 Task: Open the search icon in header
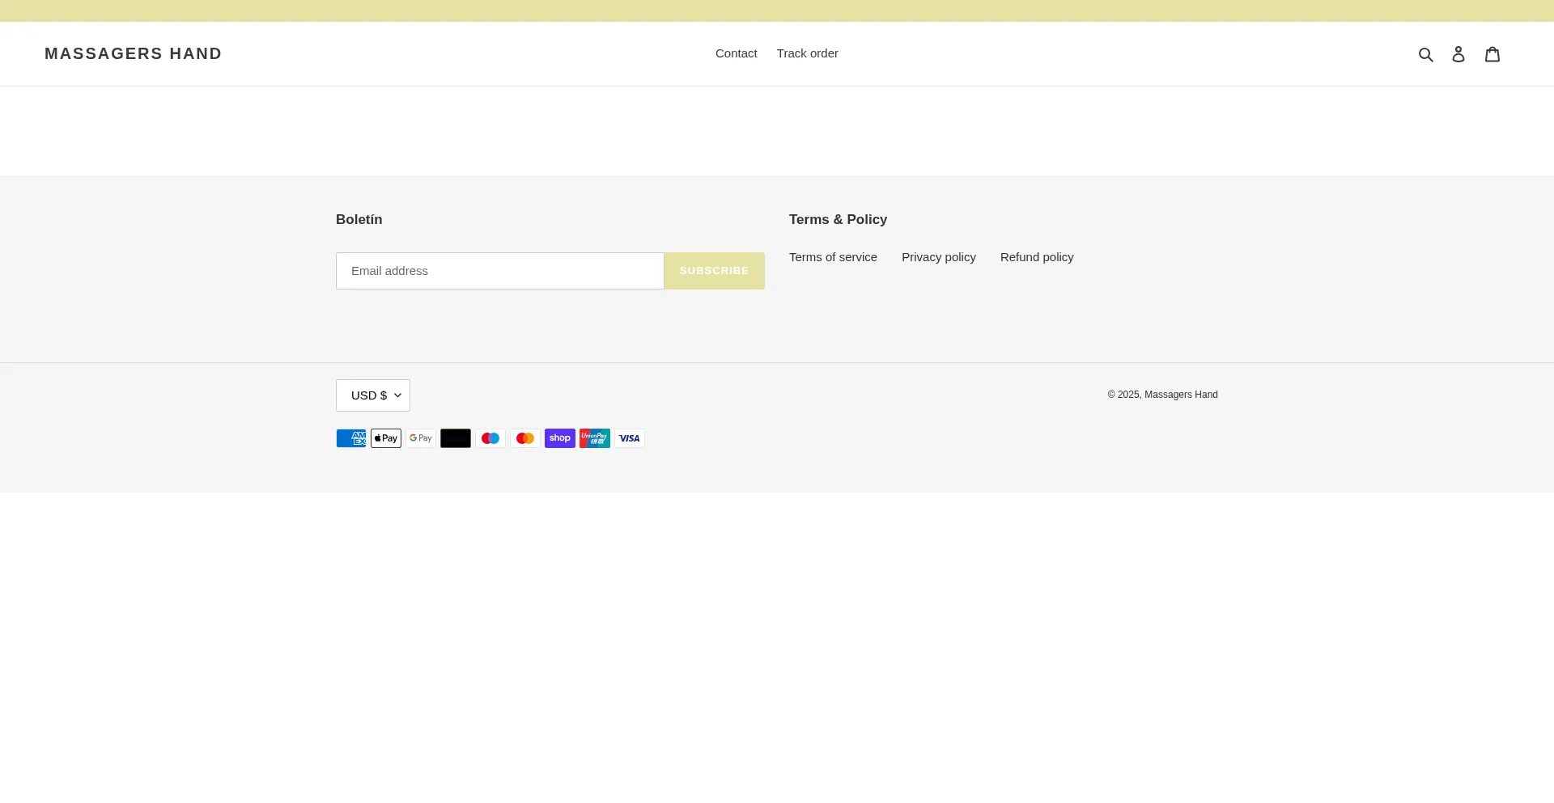click(1425, 54)
